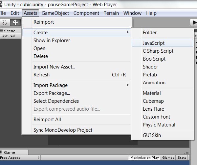Viewport: 197px width, 165px height.
Task: Click the Play button
Action: pos(194,22)
